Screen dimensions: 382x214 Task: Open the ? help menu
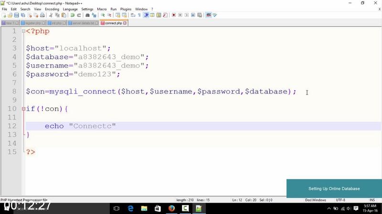click(152, 9)
